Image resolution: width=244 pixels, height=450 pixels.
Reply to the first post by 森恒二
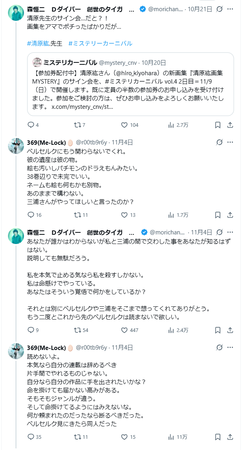click(31, 125)
